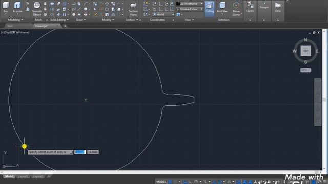Screen dimensions: 328x184
Task: Select the Arc tool in Draw panel
Action: coord(86,4)
